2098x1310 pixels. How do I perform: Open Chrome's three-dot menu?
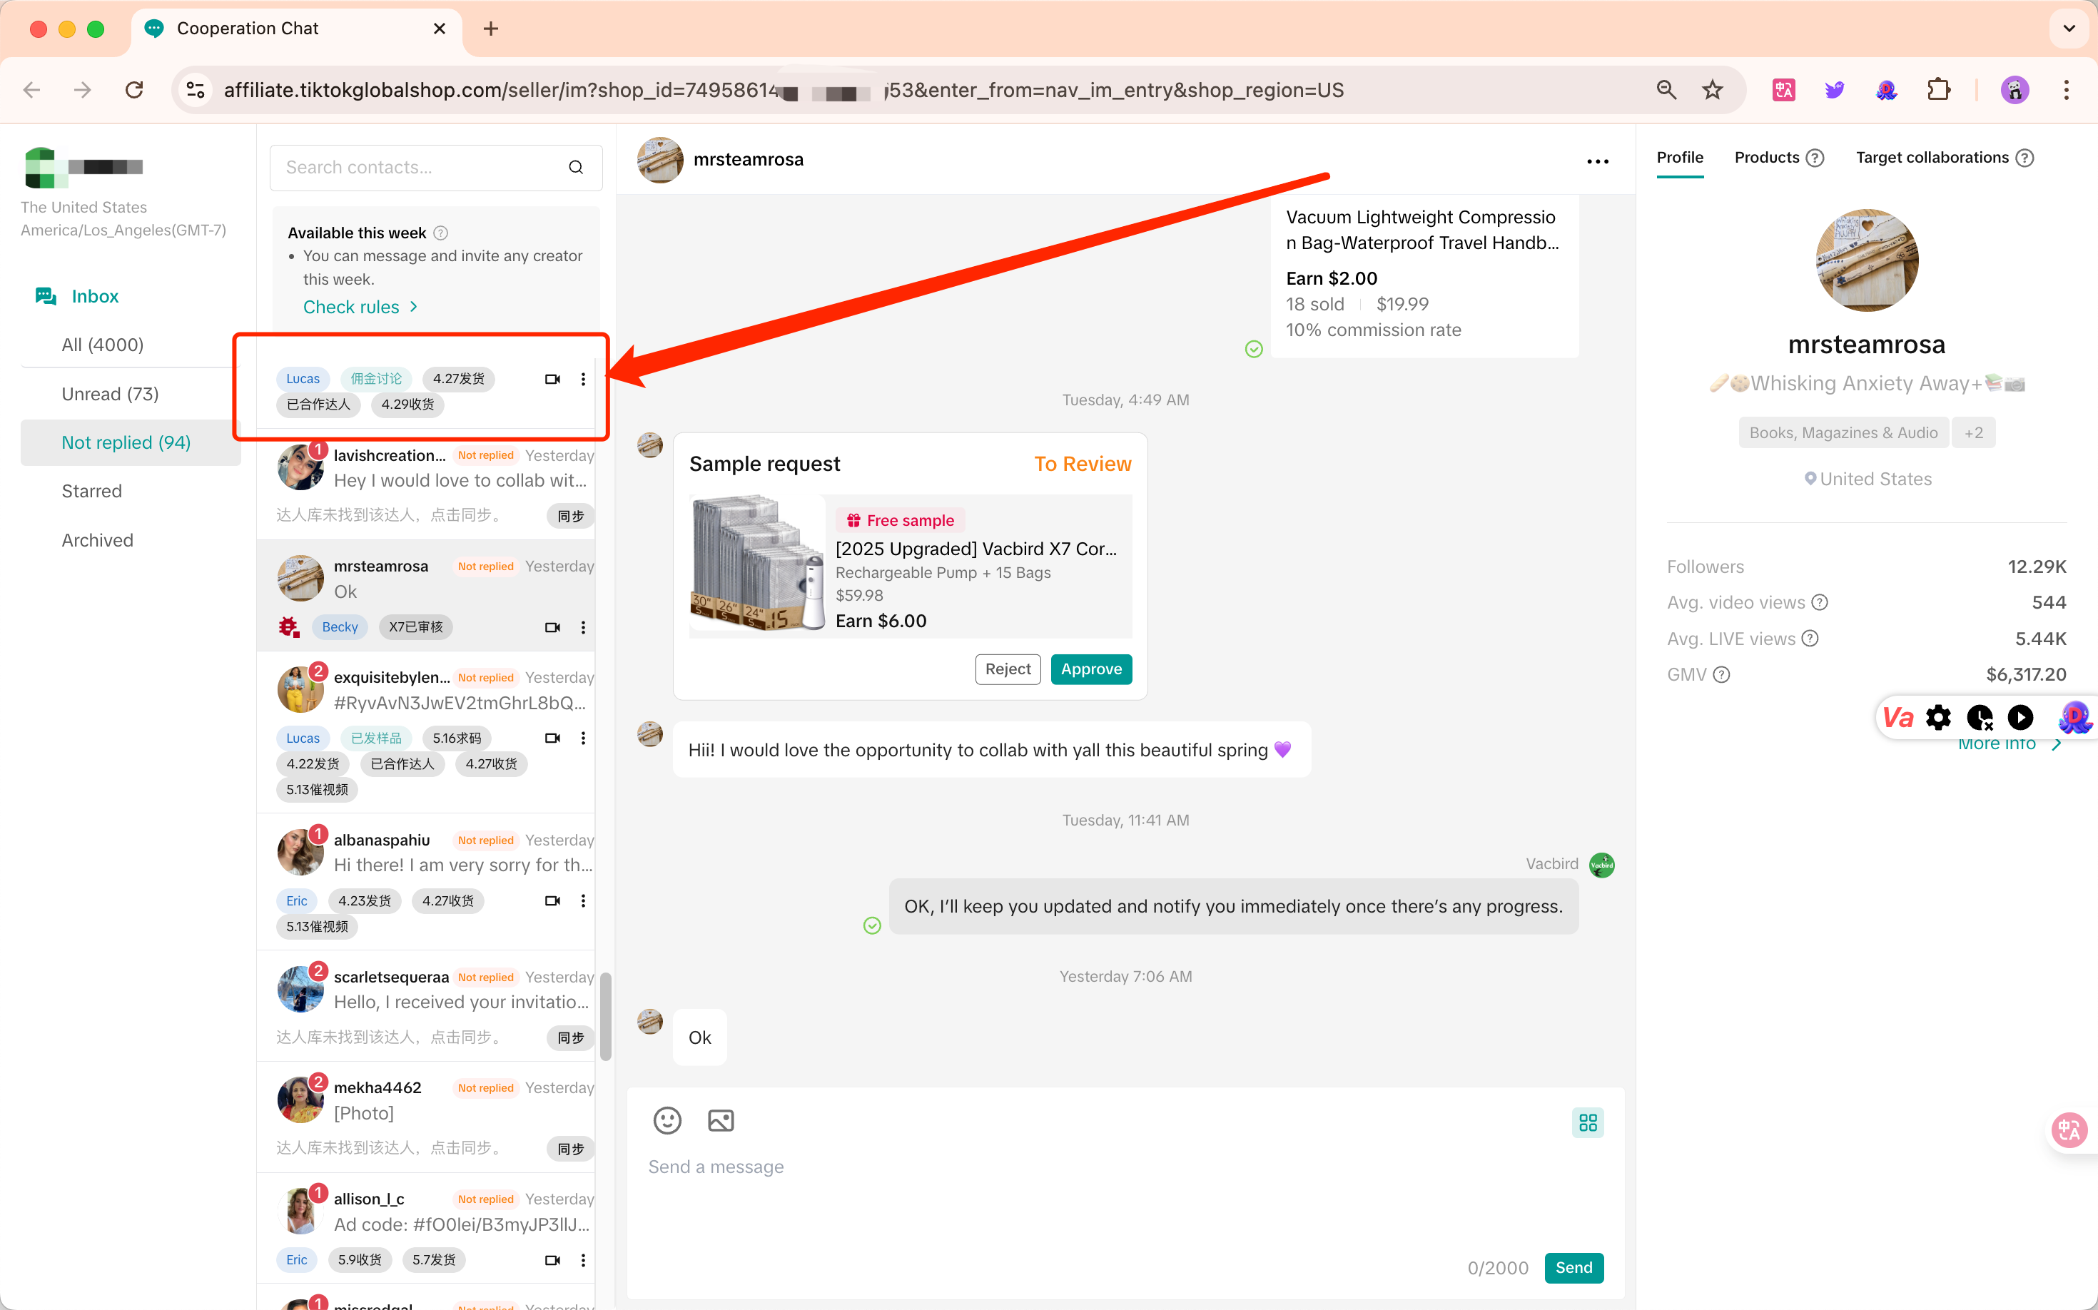(2066, 90)
